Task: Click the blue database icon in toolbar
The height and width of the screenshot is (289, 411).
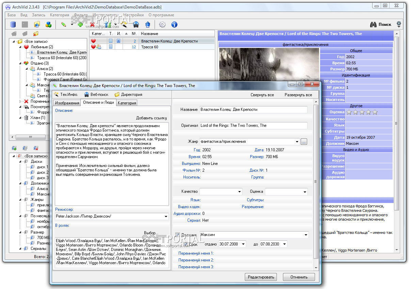Action: (x=13, y=24)
